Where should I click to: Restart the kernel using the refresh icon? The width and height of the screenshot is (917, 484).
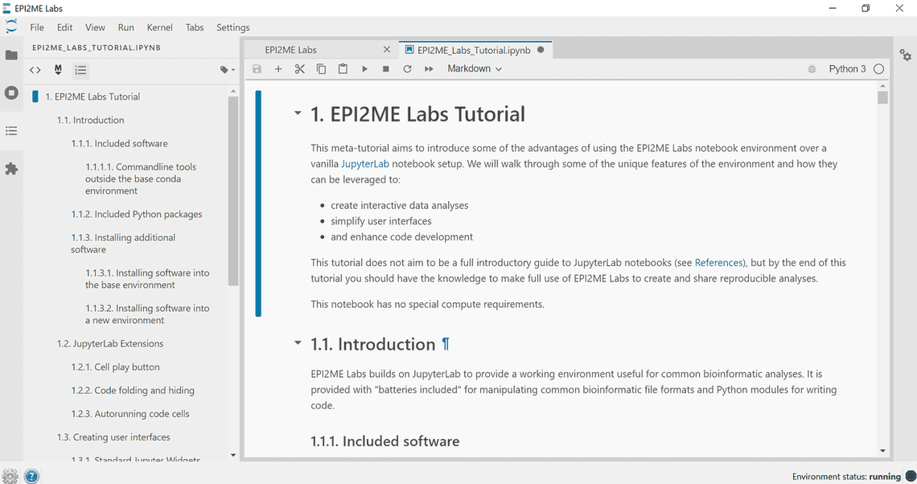pyautogui.click(x=407, y=69)
